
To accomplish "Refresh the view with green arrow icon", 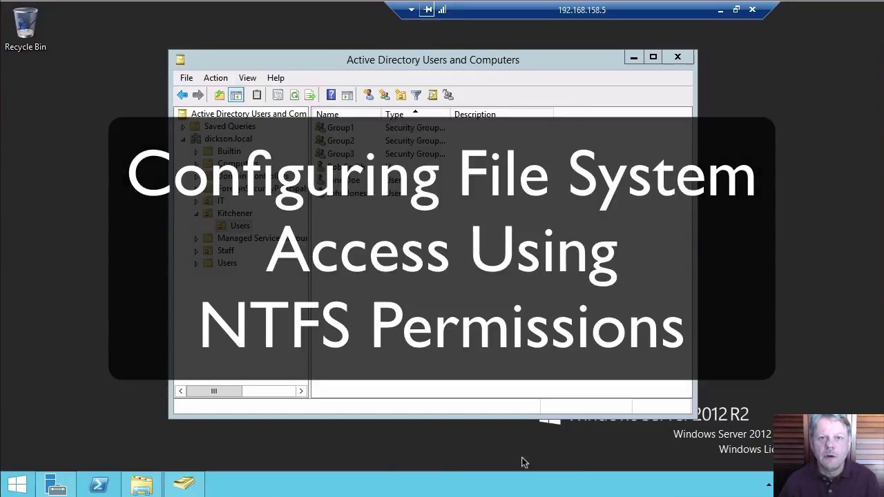I will pos(294,95).
